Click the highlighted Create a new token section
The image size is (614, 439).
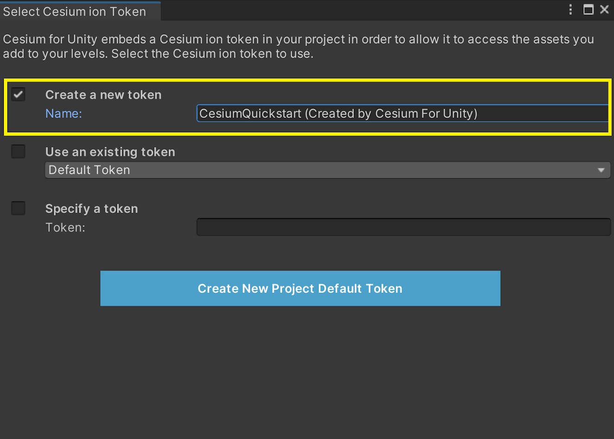click(307, 106)
